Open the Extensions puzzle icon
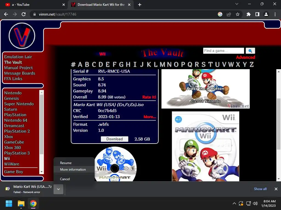The width and height of the screenshot is (281, 210). click(x=248, y=14)
